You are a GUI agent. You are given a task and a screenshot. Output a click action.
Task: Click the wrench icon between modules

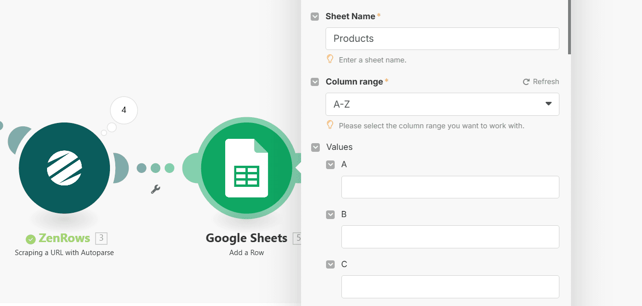tap(155, 189)
